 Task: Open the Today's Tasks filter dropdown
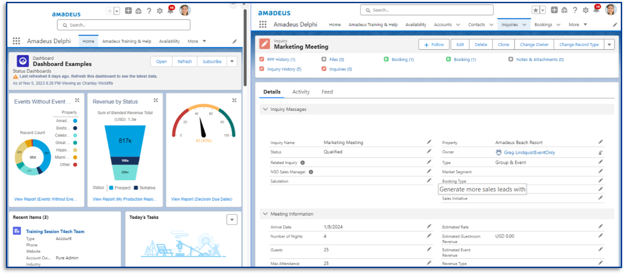(x=232, y=219)
